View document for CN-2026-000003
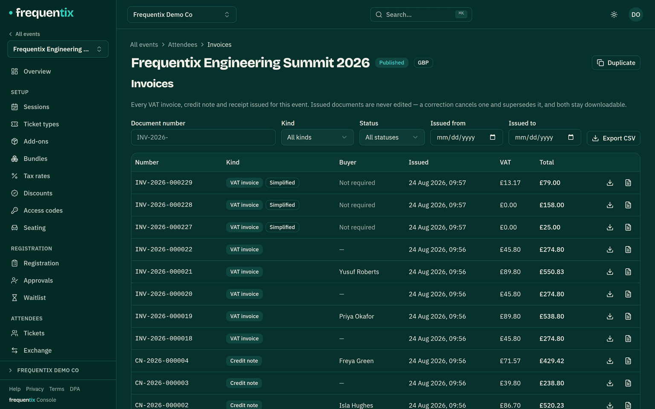 628,383
